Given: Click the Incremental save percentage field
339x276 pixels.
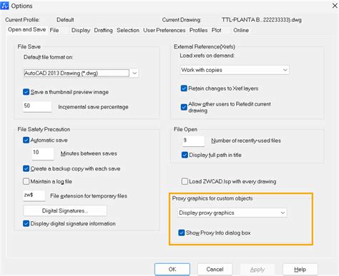Looking at the screenshot, I should point(37,106).
